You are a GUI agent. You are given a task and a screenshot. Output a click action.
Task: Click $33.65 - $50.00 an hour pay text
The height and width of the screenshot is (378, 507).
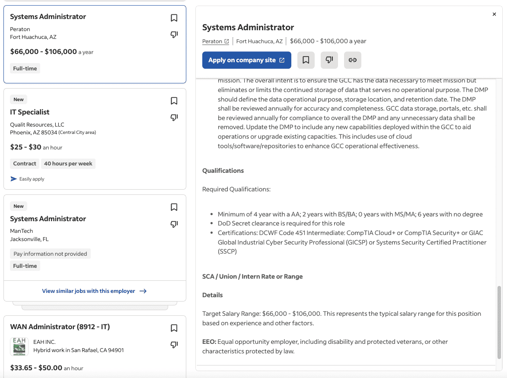[47, 368]
